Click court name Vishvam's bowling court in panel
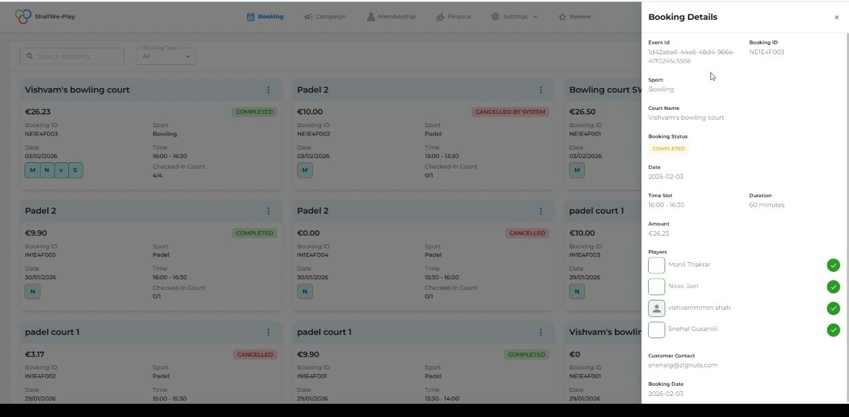 (686, 118)
